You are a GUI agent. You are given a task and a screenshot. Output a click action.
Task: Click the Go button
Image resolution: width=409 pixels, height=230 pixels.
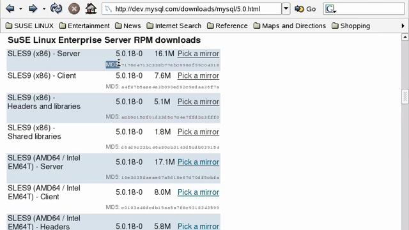pyautogui.click(x=305, y=9)
